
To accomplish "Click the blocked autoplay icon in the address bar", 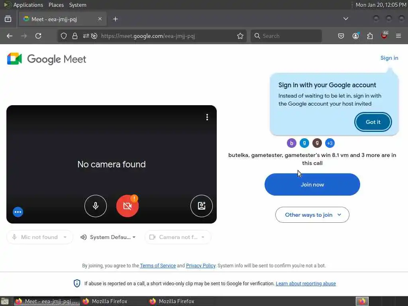I will 94,36.
